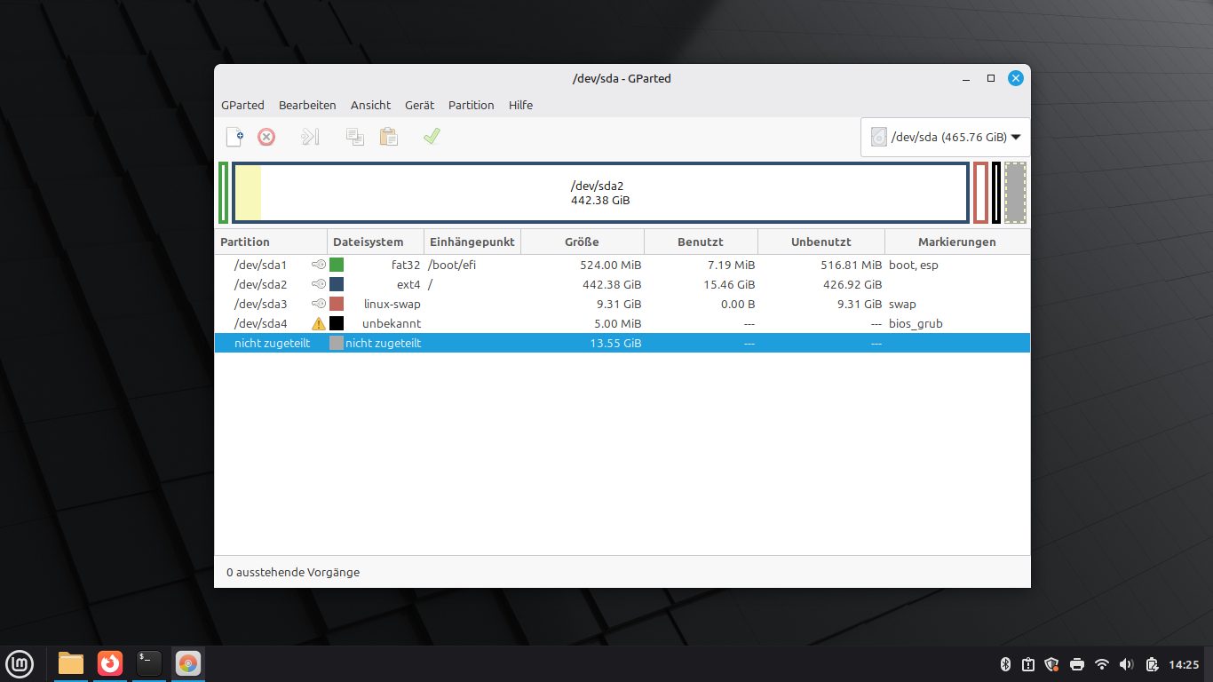This screenshot has height=682, width=1213.
Task: Open the Files folder taskbar icon
Action: tap(71, 663)
